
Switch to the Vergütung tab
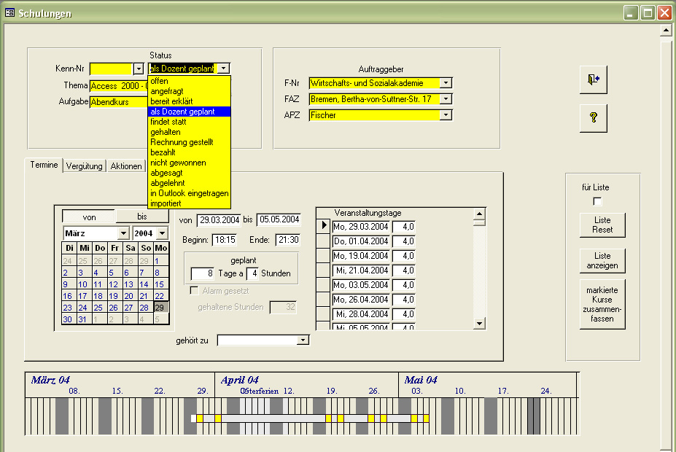tap(85, 166)
